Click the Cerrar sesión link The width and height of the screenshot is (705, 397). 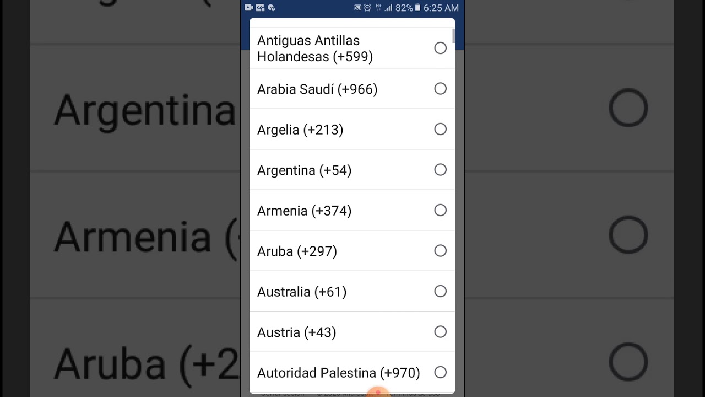click(x=283, y=394)
